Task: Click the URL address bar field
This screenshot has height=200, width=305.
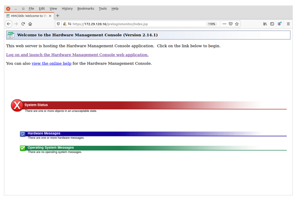Action: tap(139, 24)
